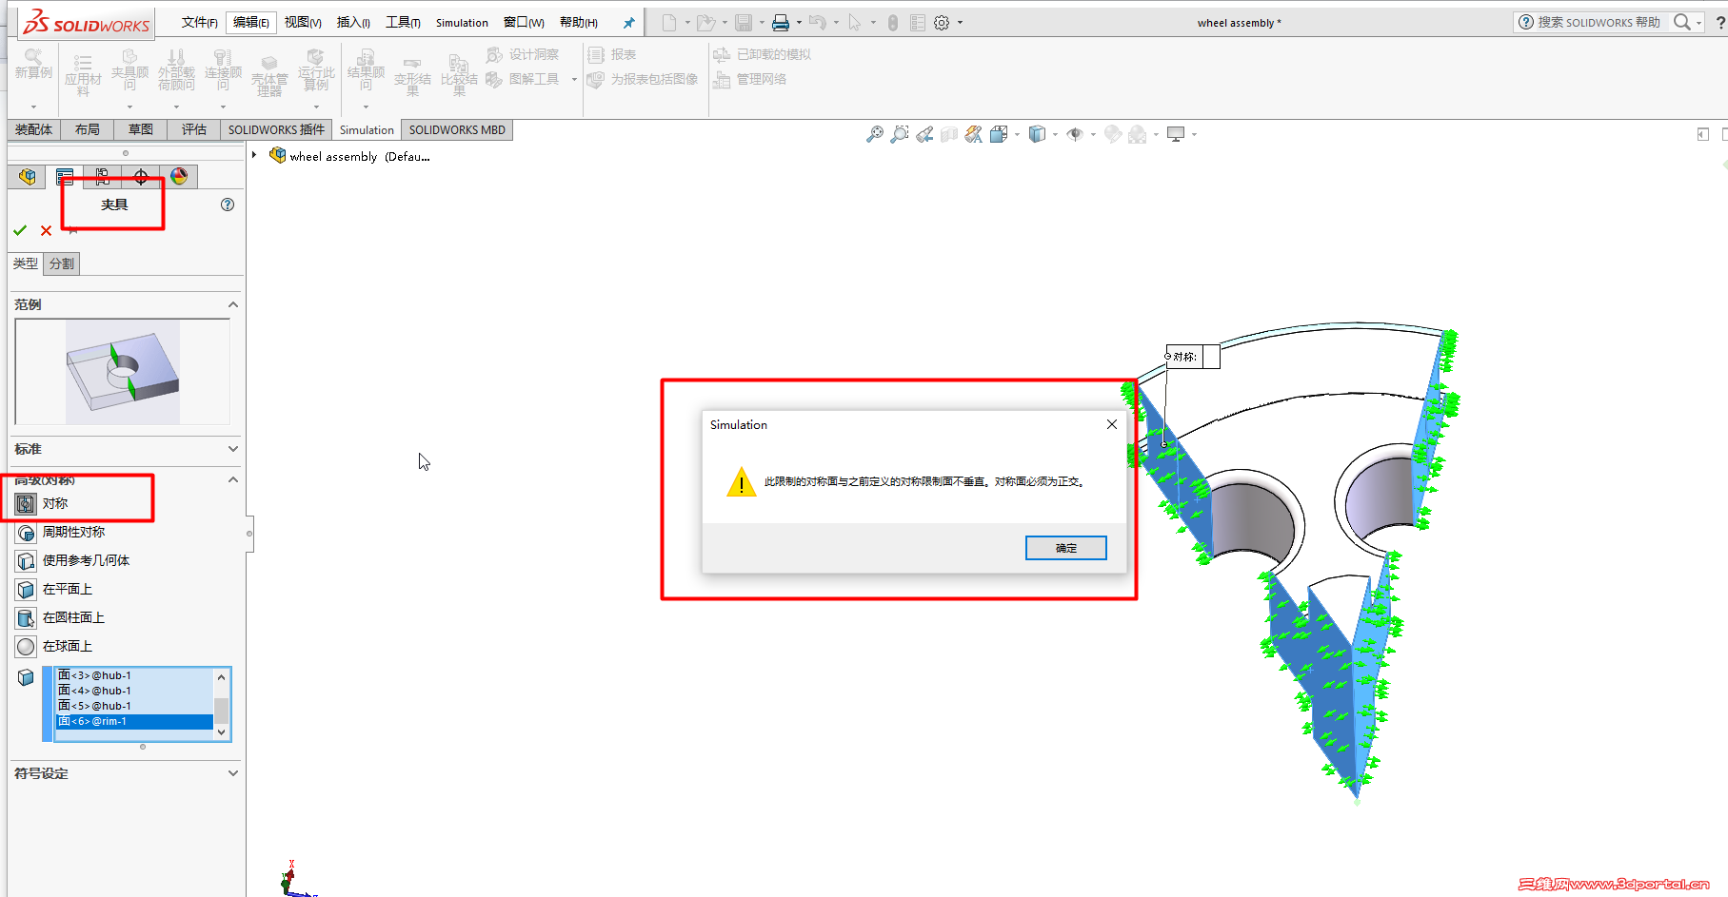Open the ConfigurationManager tab icon
The width and height of the screenshot is (1728, 897).
103,177
